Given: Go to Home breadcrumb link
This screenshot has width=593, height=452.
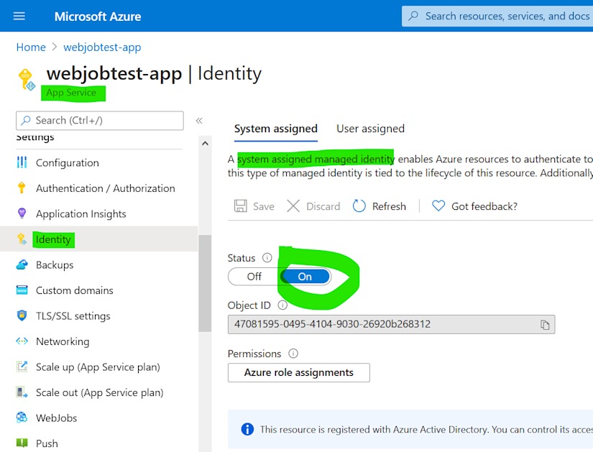Looking at the screenshot, I should tap(31, 47).
